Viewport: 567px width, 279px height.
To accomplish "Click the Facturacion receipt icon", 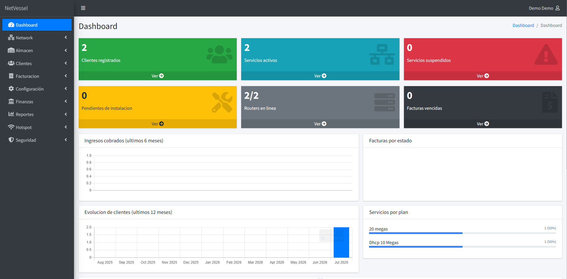I will 11,76.
